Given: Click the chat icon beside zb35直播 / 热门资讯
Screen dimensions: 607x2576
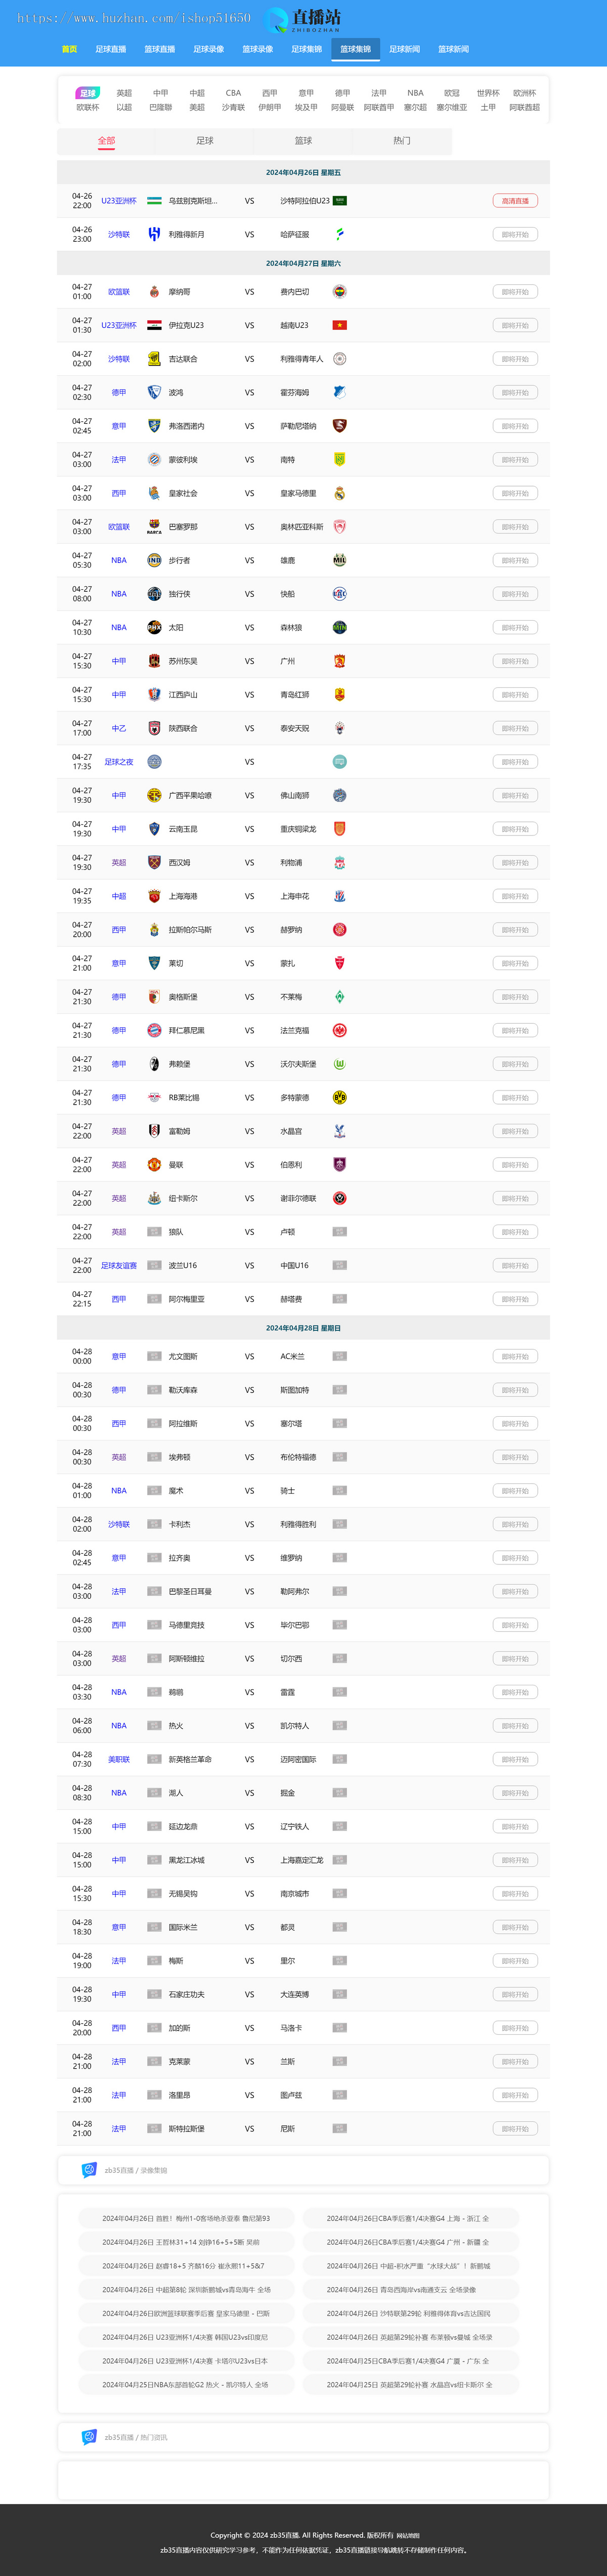Looking at the screenshot, I should [89, 2437].
